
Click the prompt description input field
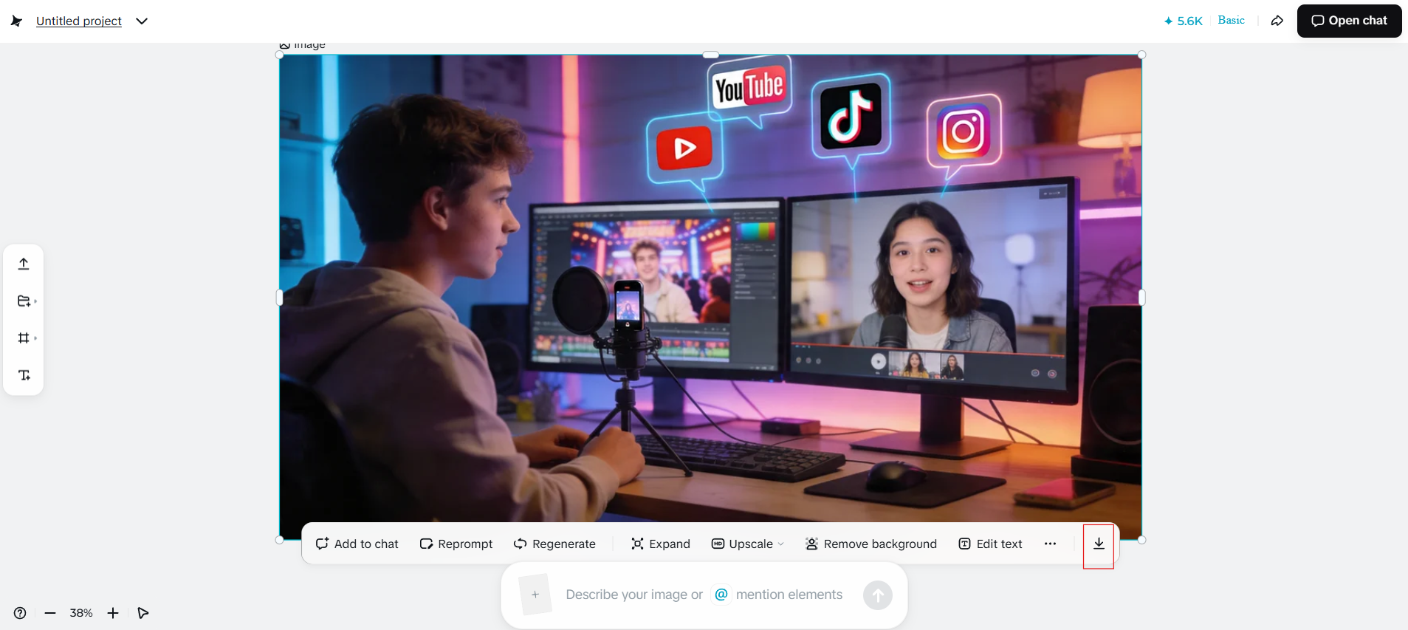(704, 595)
